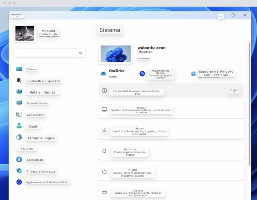
Task: Click the Suono row icon
Action: click(x=105, y=131)
